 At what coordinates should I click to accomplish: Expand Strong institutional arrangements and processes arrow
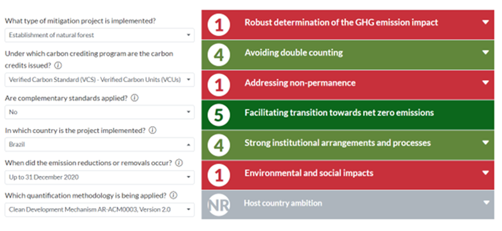click(486, 143)
